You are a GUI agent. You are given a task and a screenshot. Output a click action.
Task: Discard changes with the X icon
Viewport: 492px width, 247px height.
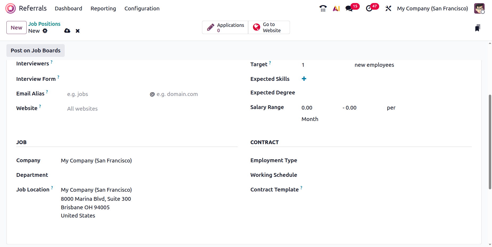click(77, 31)
